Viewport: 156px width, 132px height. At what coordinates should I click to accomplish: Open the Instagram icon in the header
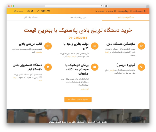(28, 11)
